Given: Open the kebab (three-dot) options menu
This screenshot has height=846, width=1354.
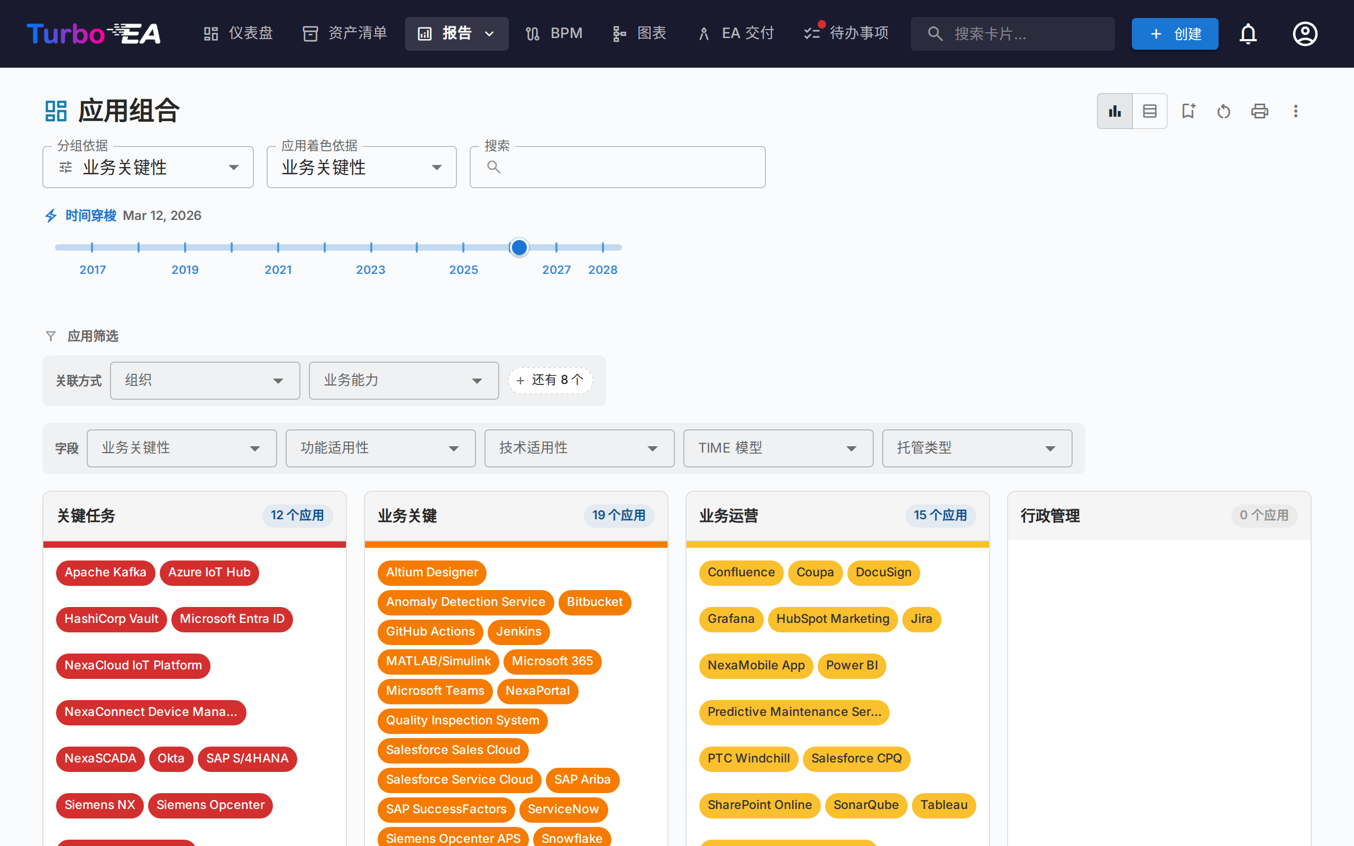Looking at the screenshot, I should point(1295,111).
